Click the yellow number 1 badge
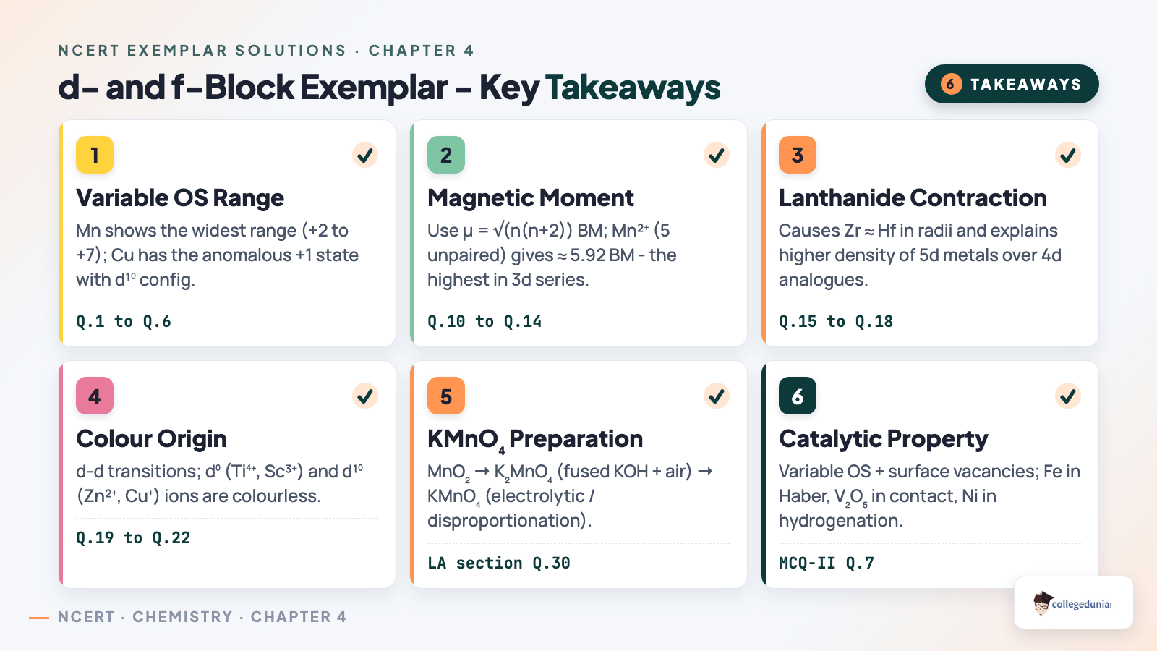 [95, 155]
